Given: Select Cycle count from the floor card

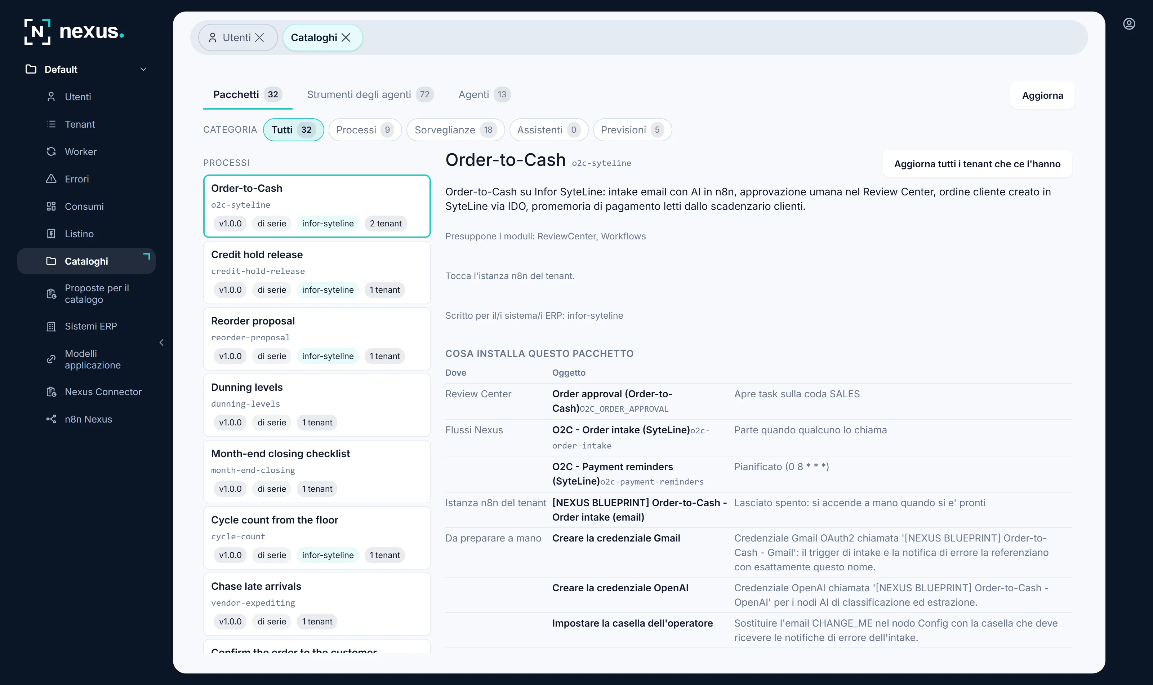Looking at the screenshot, I should (x=317, y=538).
